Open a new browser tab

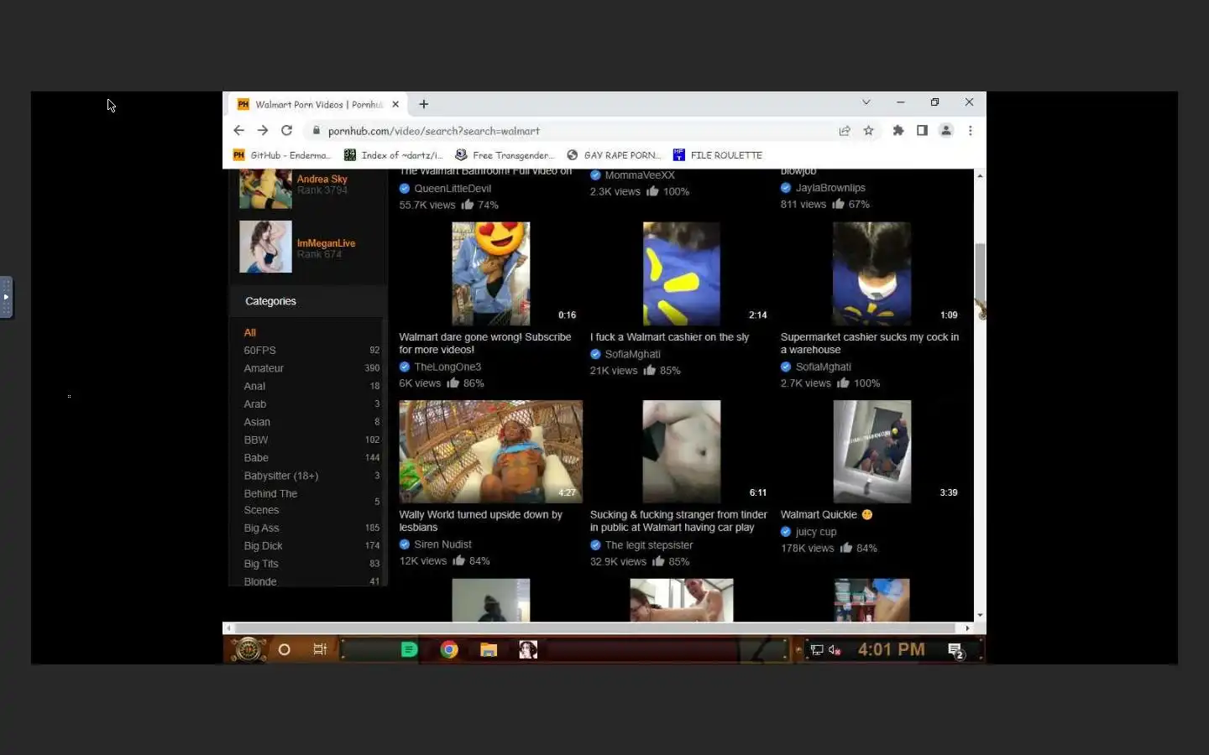point(424,104)
